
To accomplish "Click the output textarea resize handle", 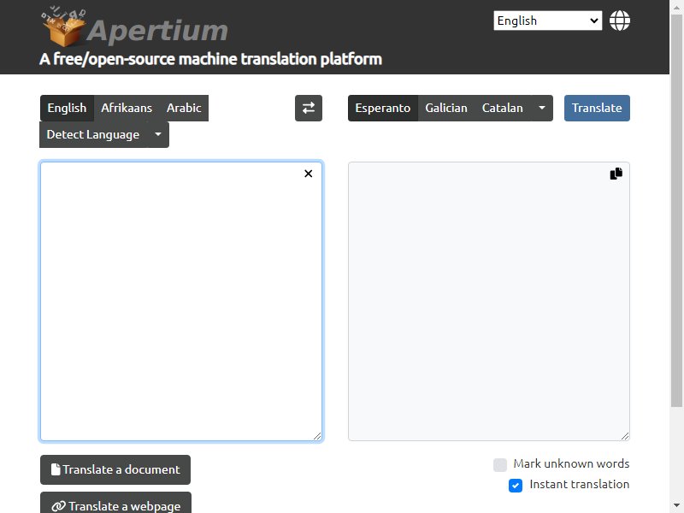I will 625,436.
